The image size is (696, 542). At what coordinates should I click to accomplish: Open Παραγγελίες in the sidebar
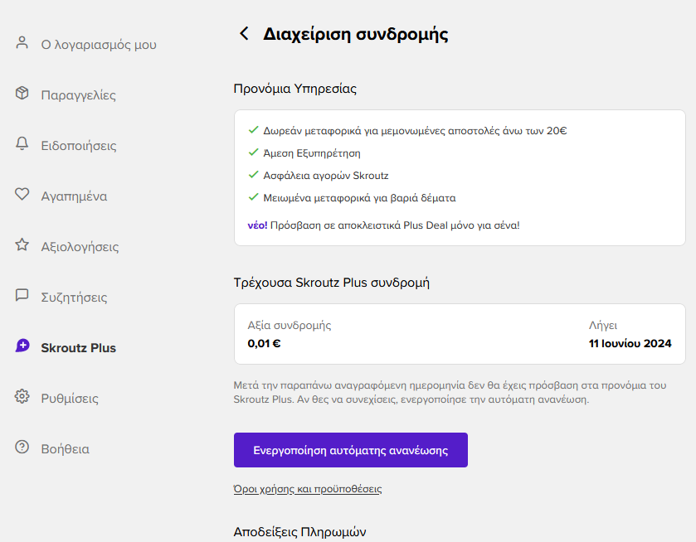click(x=78, y=95)
